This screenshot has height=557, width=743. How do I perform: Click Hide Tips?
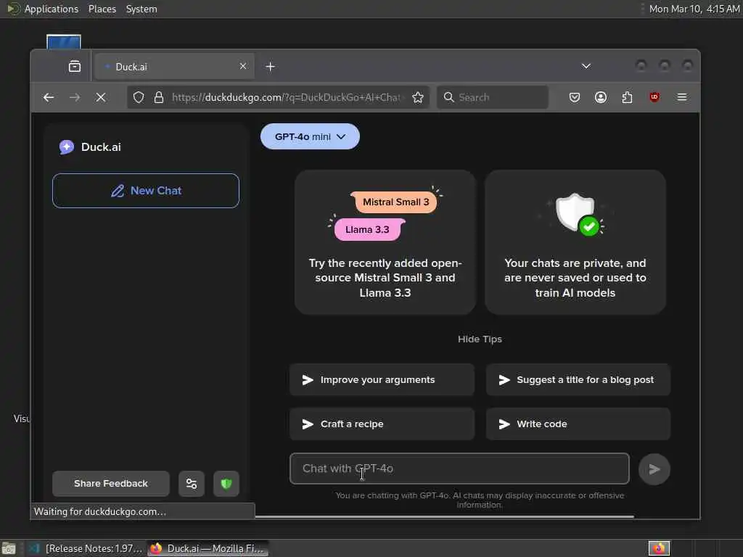[x=480, y=339]
